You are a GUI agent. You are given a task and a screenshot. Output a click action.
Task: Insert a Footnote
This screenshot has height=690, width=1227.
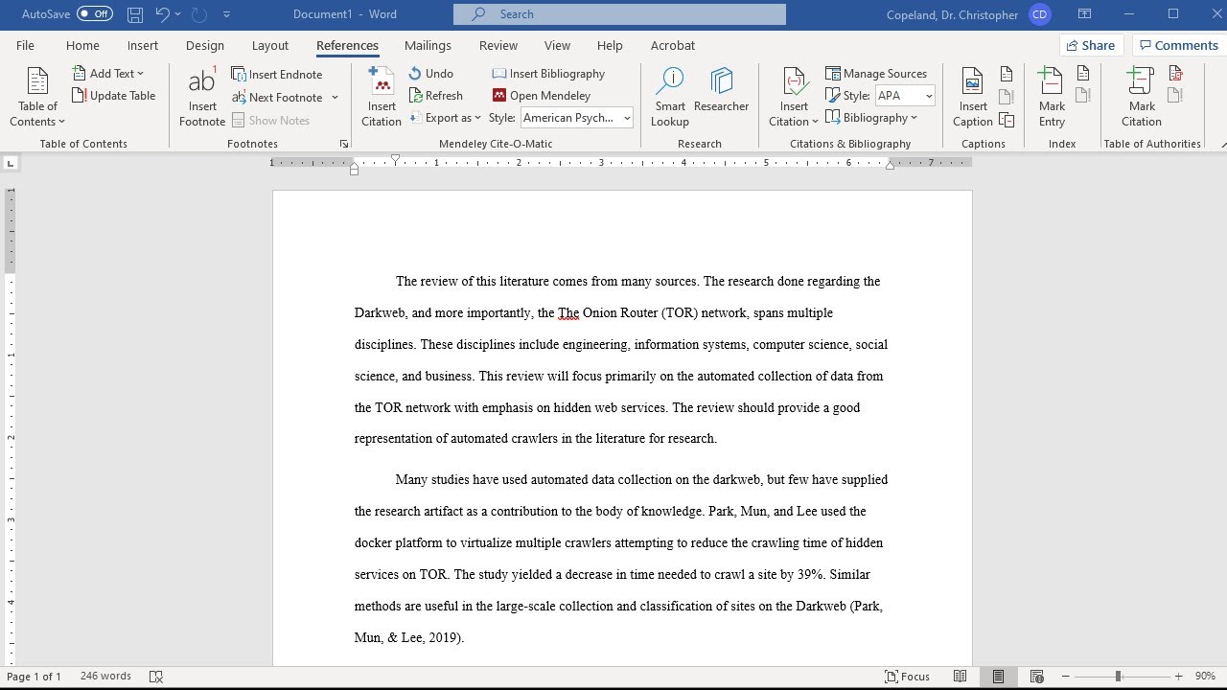coord(202,98)
